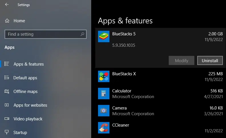Viewport: 226px width, 138px height.
Task: Select the Calculator name
Action: click(x=122, y=91)
